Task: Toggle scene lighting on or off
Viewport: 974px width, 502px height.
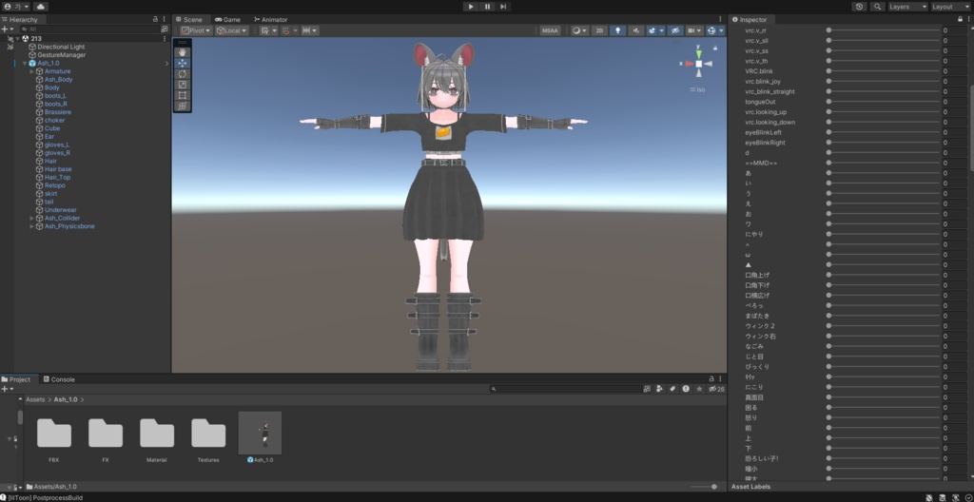Action: [x=617, y=30]
